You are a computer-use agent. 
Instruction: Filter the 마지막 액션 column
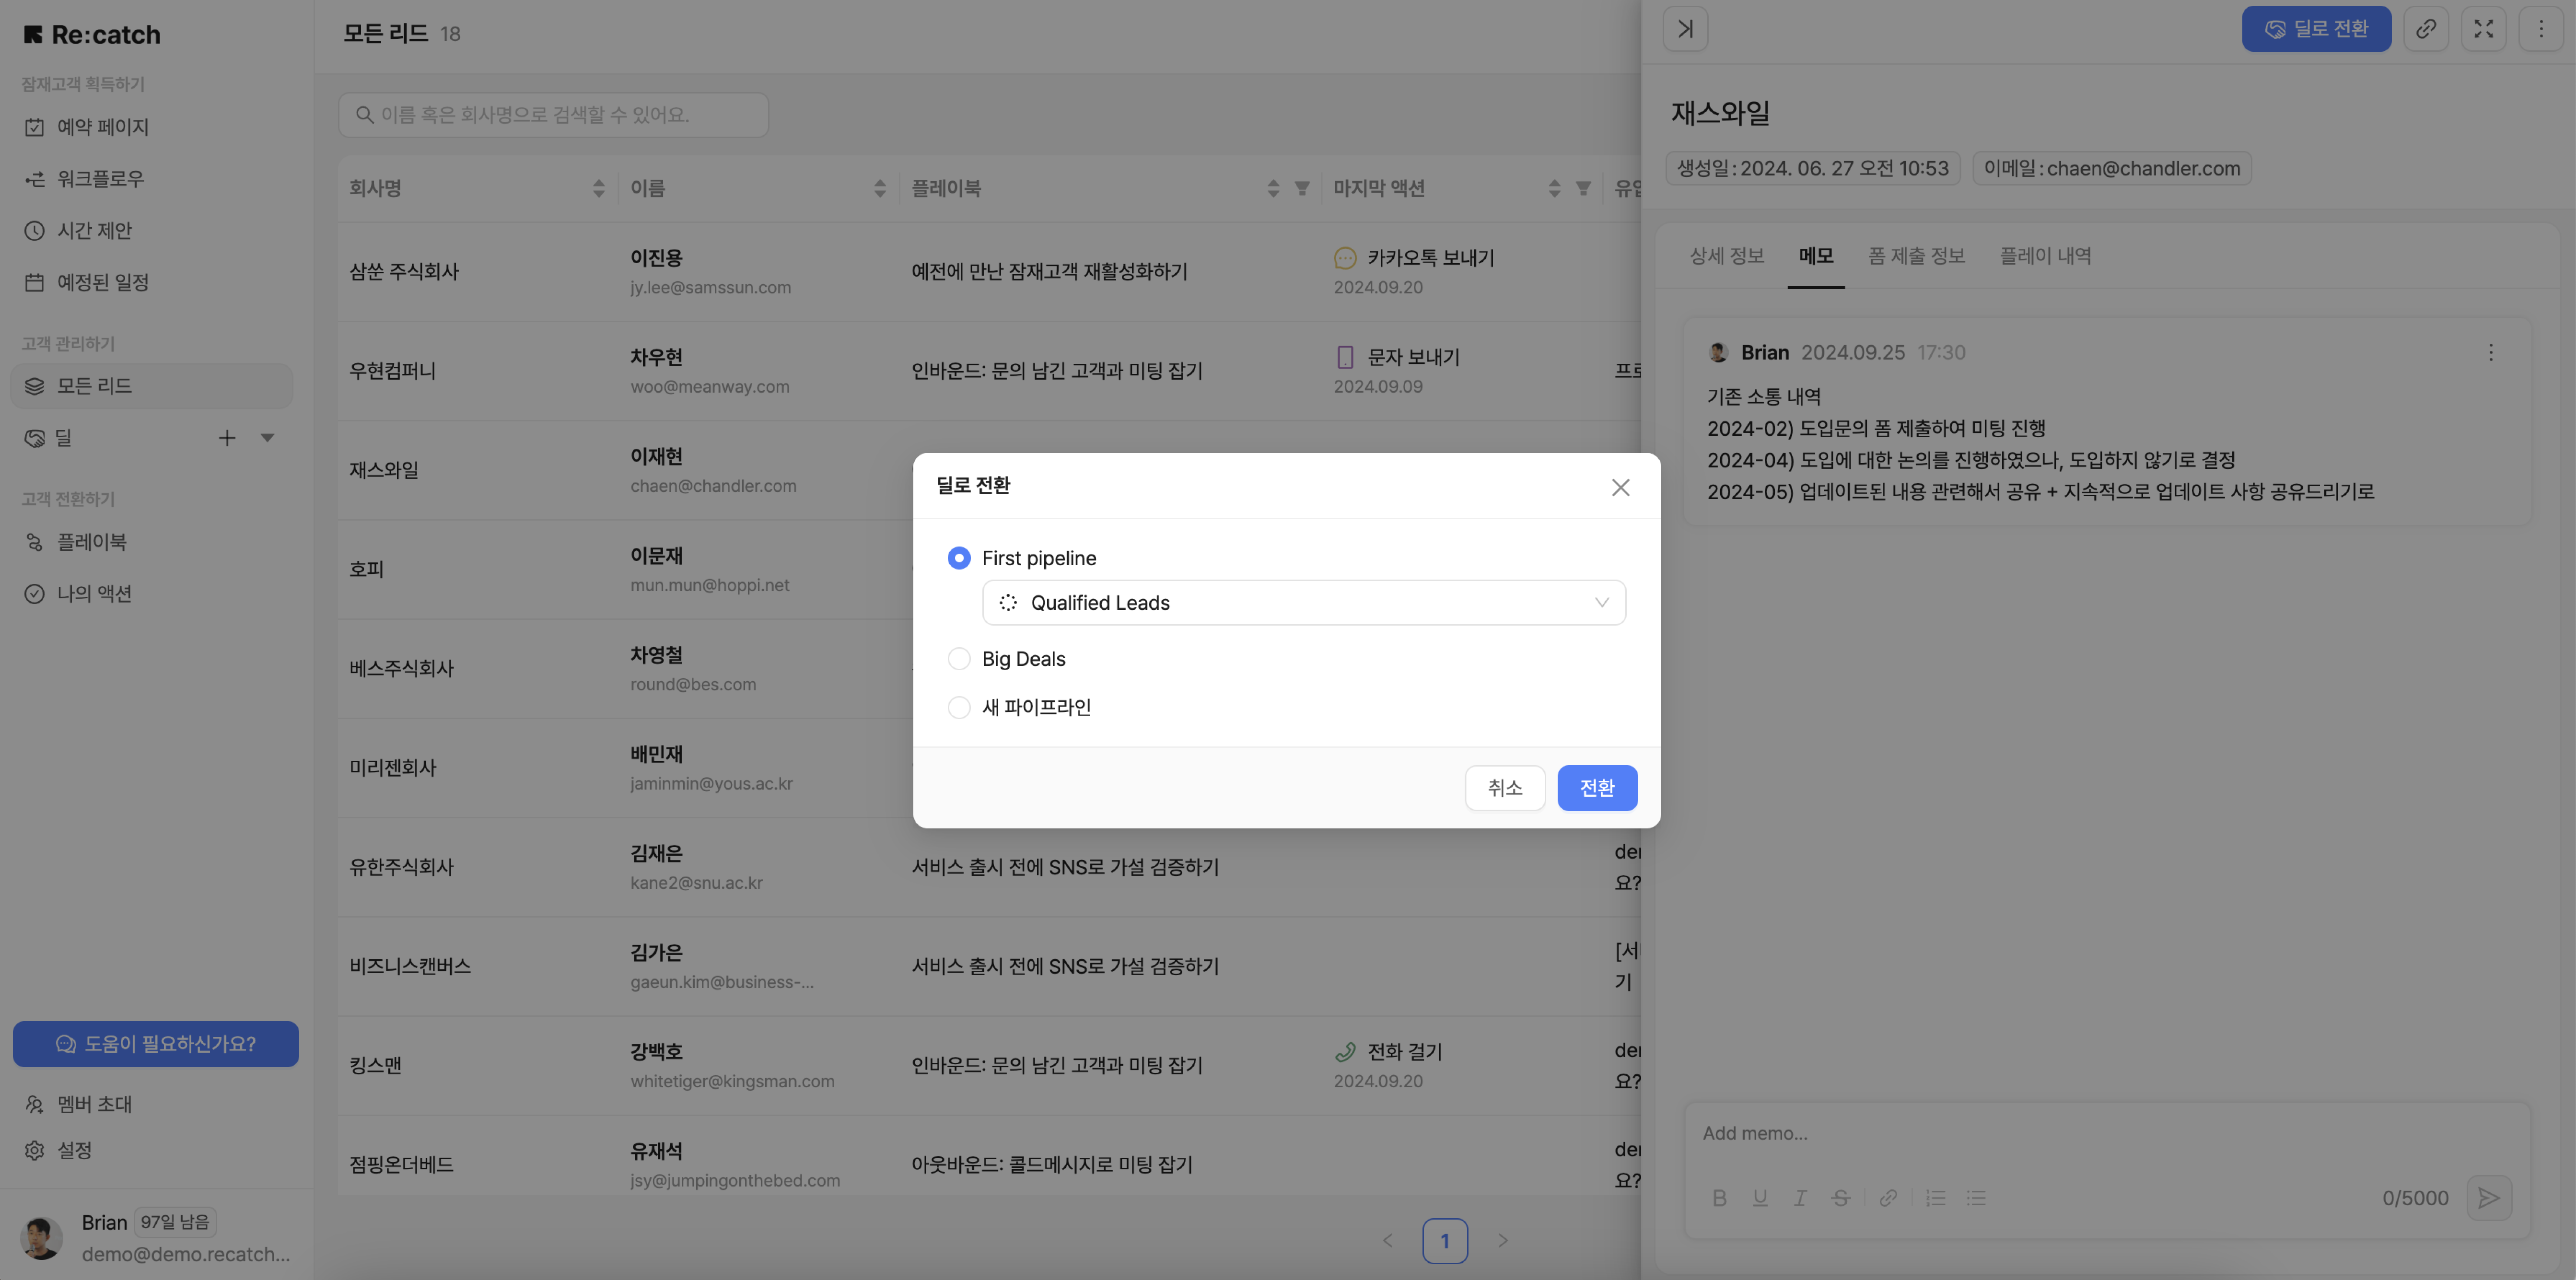click(x=1582, y=188)
